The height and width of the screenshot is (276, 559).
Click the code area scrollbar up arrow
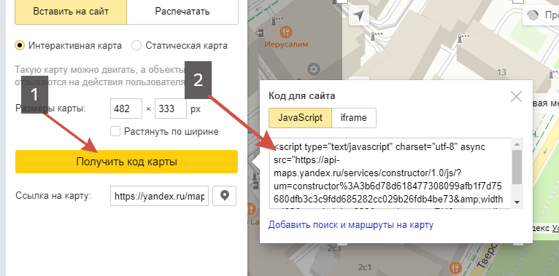coord(517,144)
